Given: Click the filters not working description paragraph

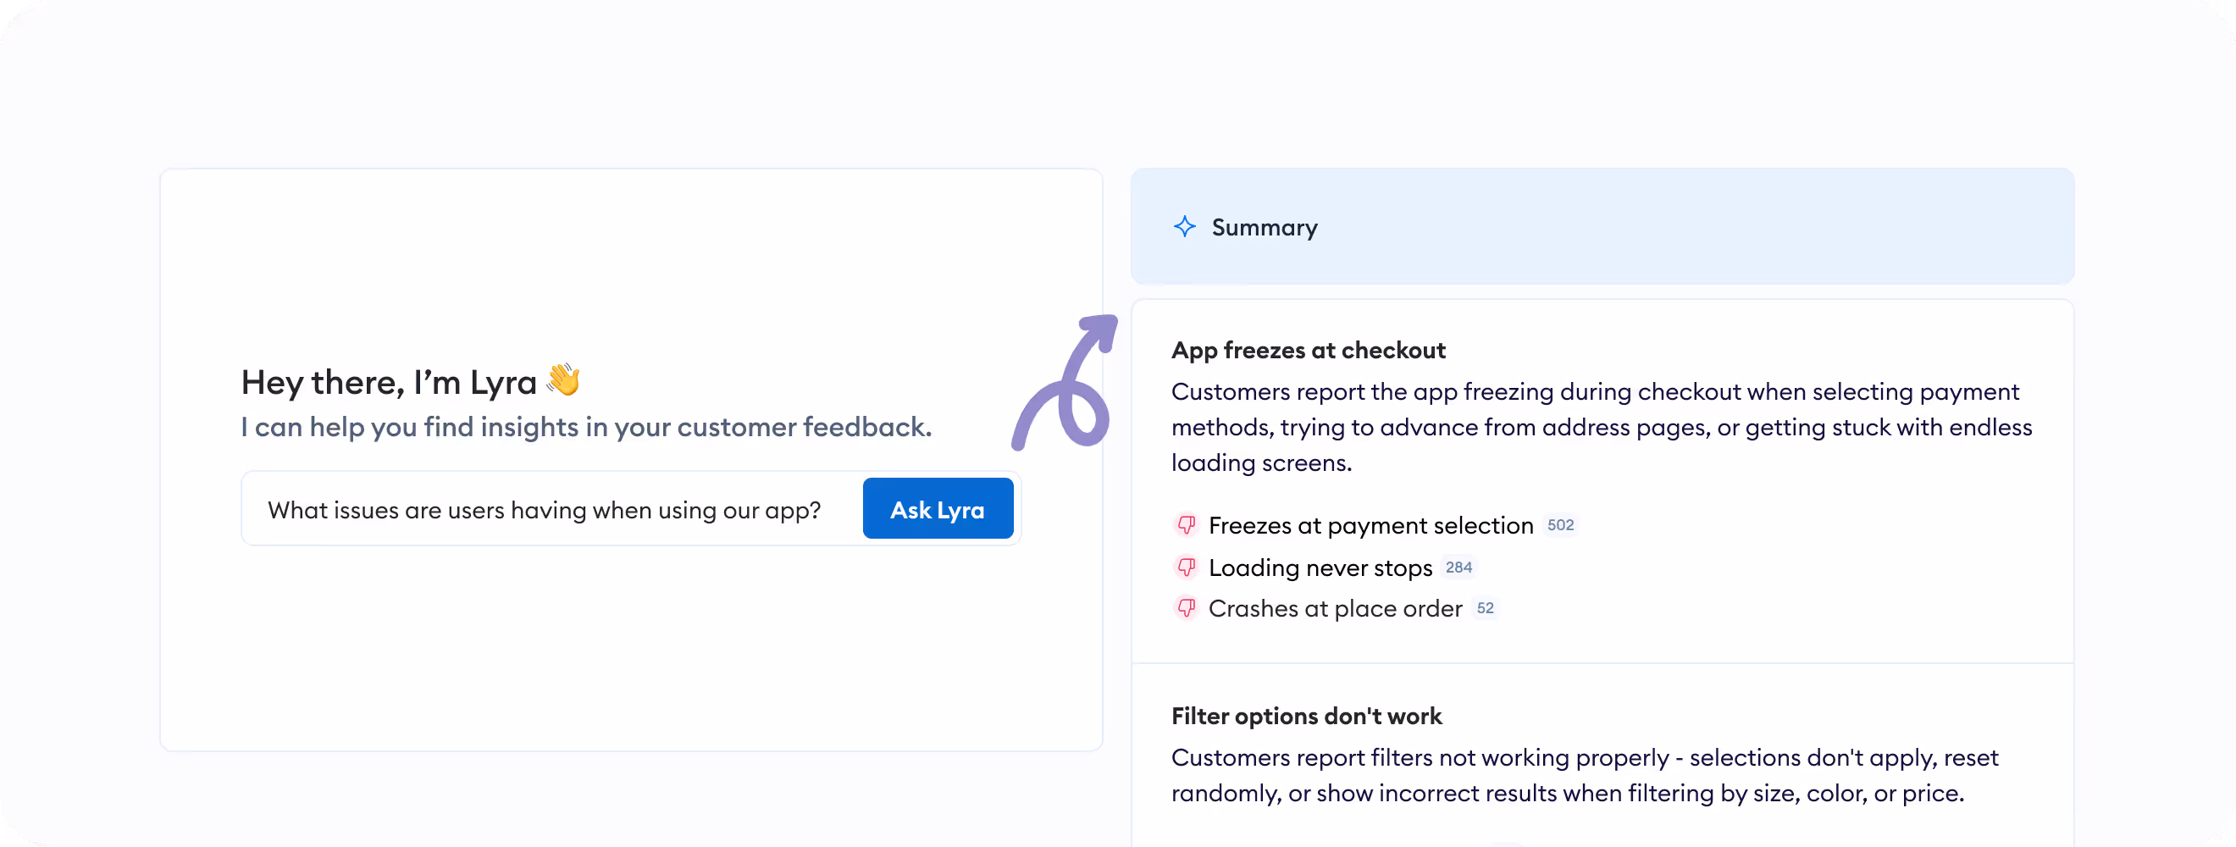Looking at the screenshot, I should tap(1584, 775).
